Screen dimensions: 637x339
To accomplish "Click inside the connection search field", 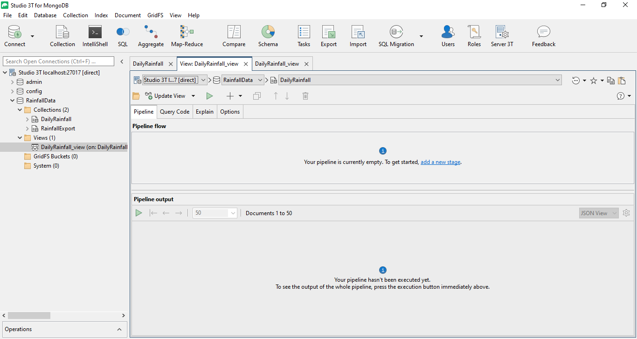I will [58, 61].
